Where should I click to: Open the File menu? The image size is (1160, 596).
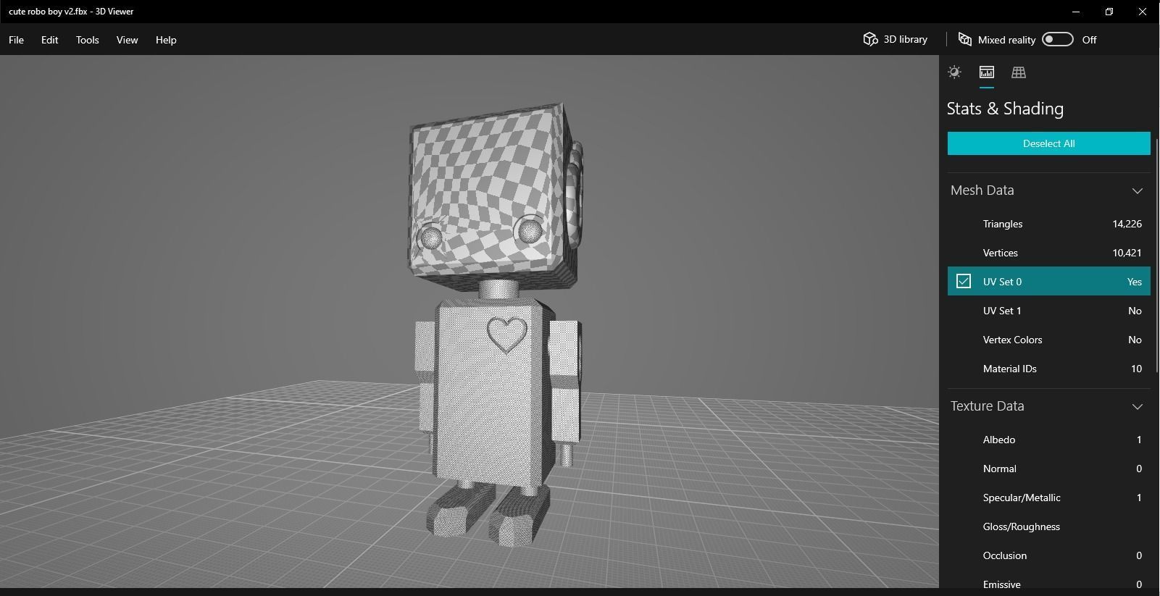tap(16, 40)
